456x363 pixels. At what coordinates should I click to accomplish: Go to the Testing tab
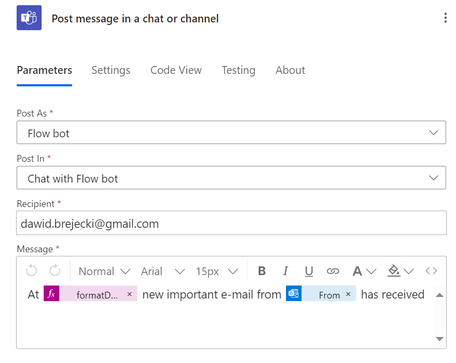tap(238, 70)
